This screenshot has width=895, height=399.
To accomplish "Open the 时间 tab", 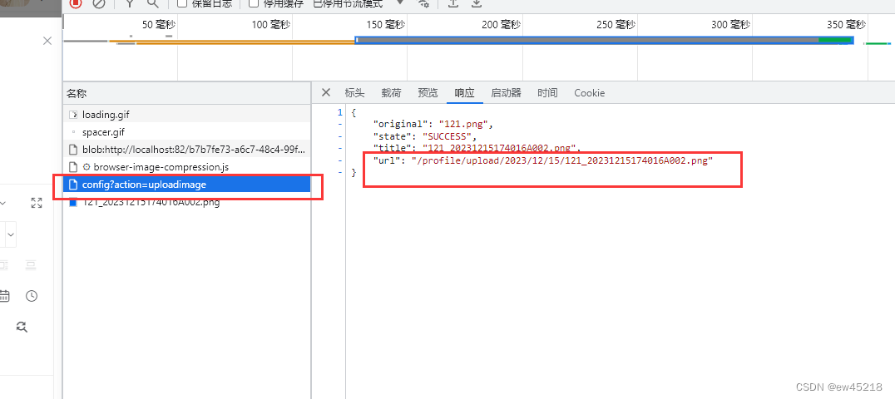I will (x=547, y=93).
